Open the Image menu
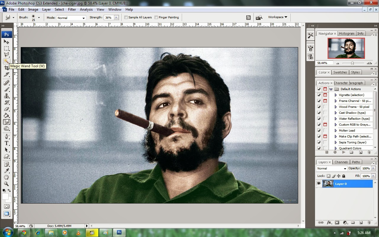 click(33, 9)
